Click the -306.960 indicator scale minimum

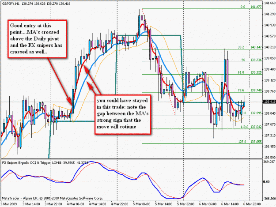pyautogui.click(x=269, y=199)
